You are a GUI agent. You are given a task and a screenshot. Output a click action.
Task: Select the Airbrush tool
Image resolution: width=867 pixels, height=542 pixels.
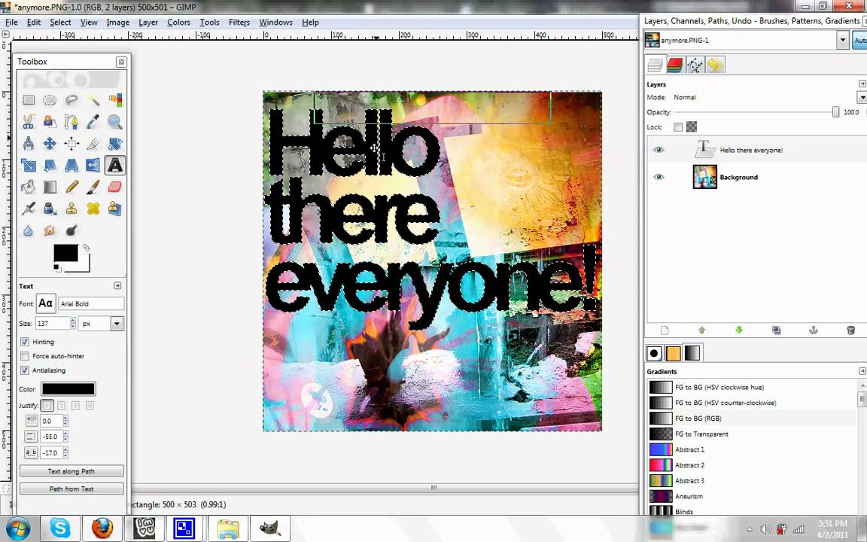point(28,209)
